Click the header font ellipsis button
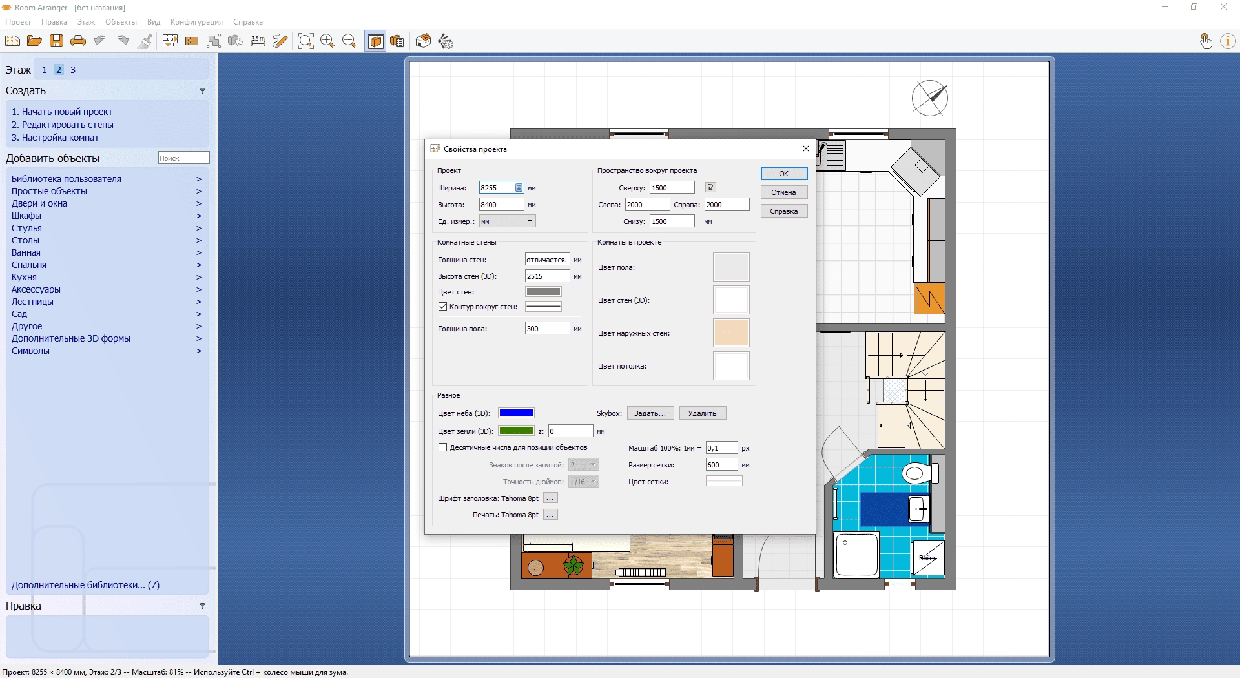The image size is (1240, 678). point(550,498)
